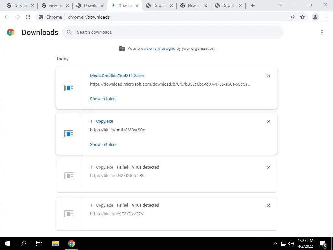Share this page via address bar icon

click(292, 17)
